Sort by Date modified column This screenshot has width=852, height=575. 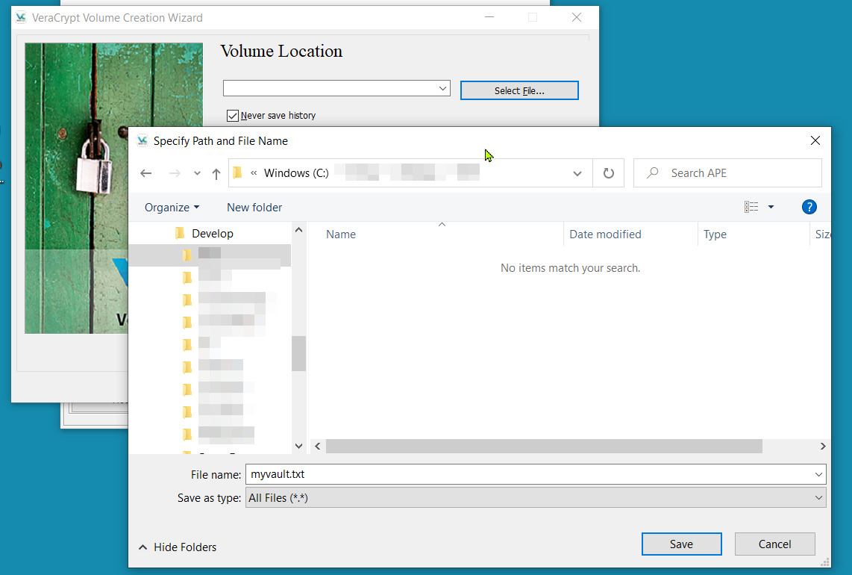[x=605, y=234]
